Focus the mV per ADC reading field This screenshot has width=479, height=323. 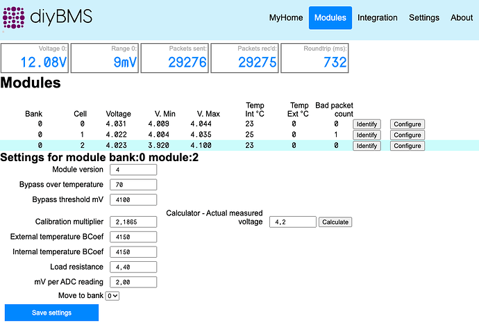pos(133,282)
